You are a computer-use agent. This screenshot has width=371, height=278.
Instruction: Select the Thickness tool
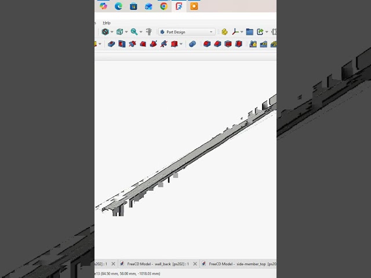coord(238,44)
